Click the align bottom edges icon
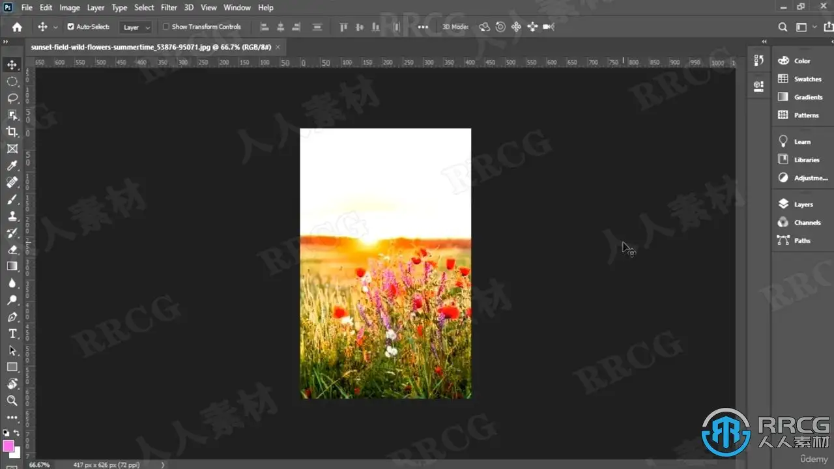The height and width of the screenshot is (469, 834). pyautogui.click(x=375, y=27)
